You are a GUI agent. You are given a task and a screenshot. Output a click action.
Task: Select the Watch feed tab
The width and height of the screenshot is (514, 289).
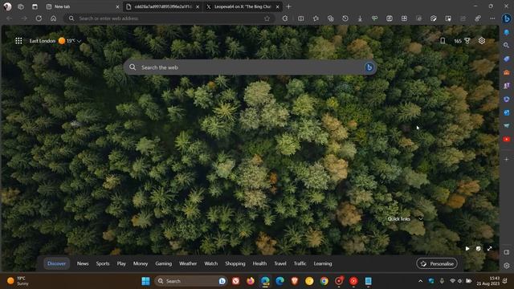210,263
